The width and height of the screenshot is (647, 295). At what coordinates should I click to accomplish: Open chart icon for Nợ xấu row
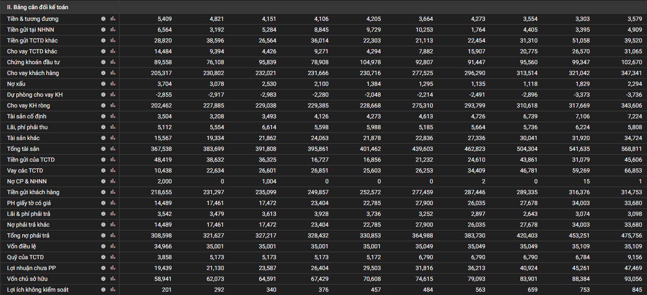113,84
